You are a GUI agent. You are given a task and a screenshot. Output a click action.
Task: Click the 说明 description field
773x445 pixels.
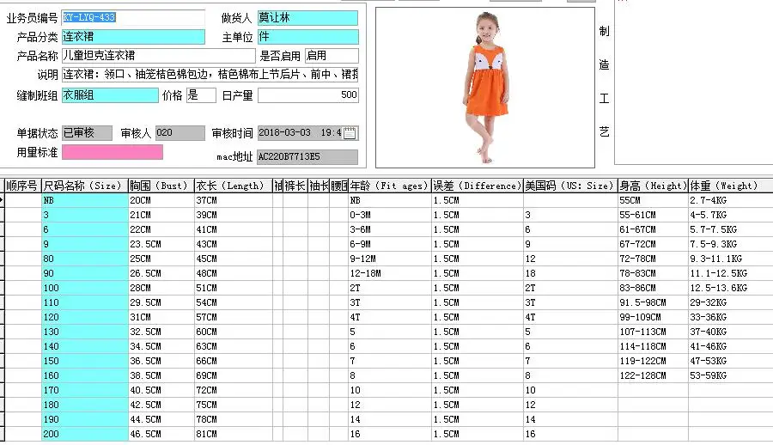pyautogui.click(x=210, y=75)
